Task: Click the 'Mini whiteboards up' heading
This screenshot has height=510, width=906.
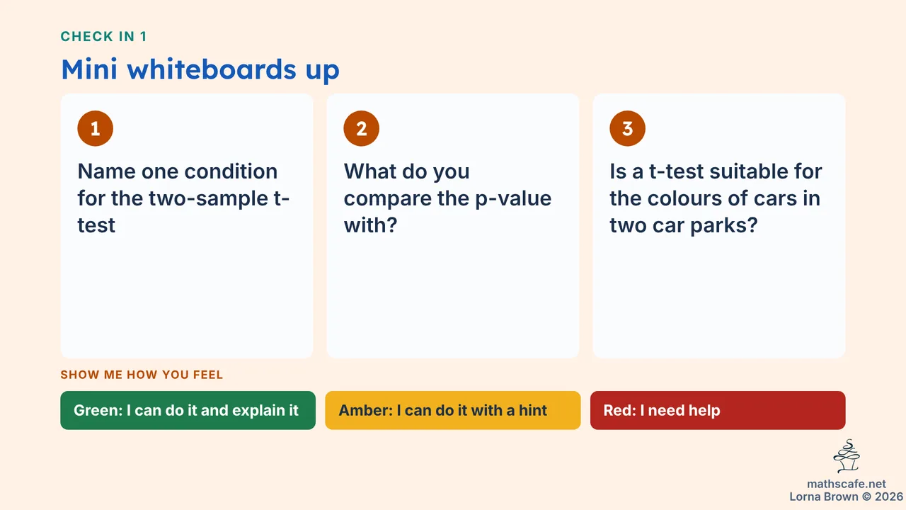Action: click(200, 69)
